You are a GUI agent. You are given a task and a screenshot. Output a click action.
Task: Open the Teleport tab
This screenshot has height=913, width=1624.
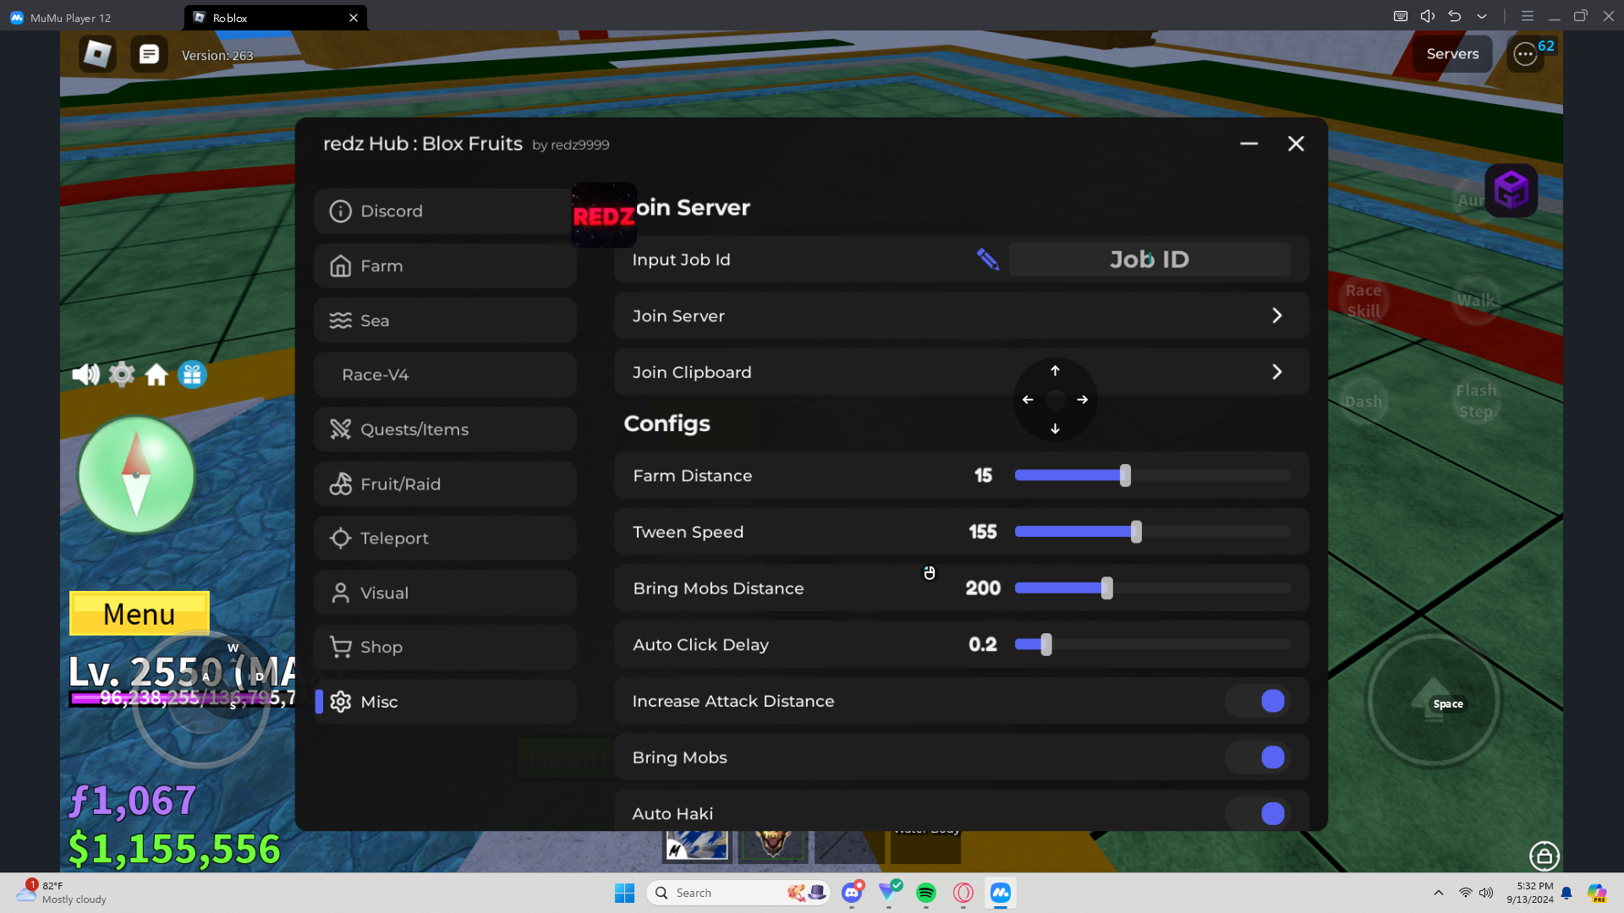(445, 539)
